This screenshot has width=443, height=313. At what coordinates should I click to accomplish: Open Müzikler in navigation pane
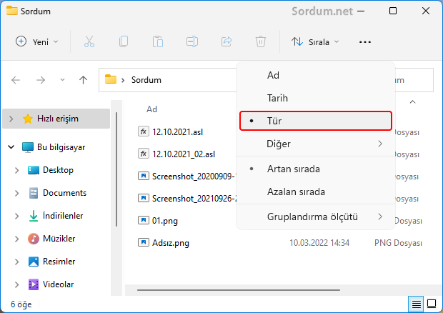59,239
